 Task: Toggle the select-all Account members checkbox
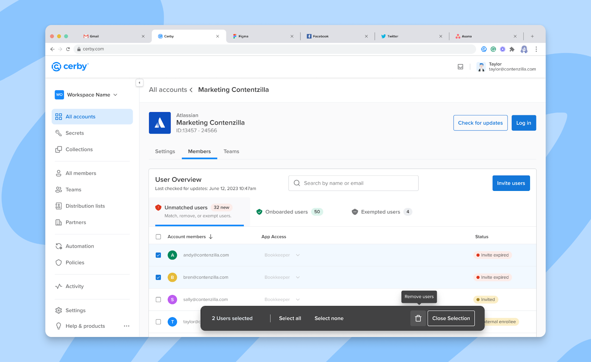(158, 237)
